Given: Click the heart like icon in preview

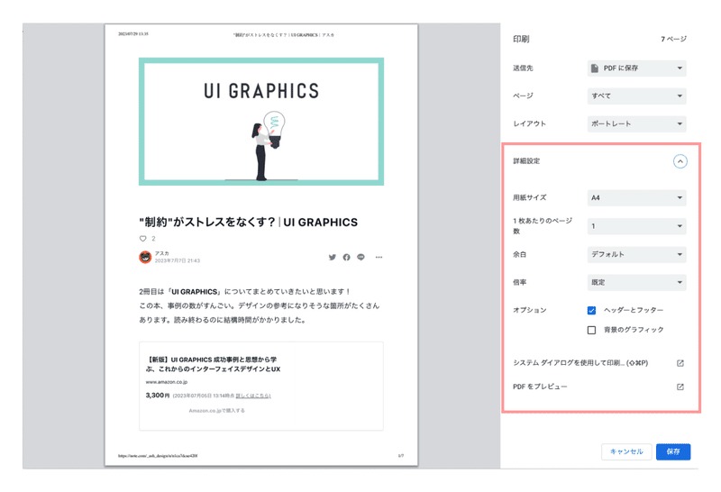Looking at the screenshot, I should 143,239.
